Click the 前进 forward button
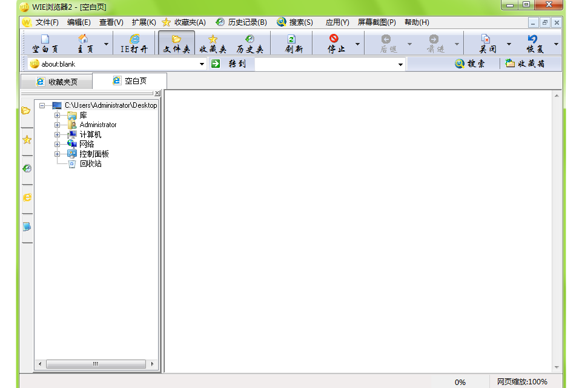The image size is (582, 388). pyautogui.click(x=435, y=44)
